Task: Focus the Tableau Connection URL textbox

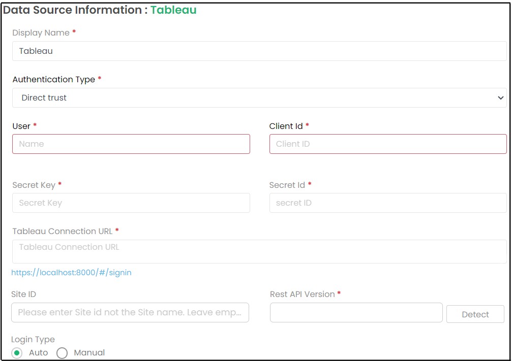Action: click(x=259, y=251)
